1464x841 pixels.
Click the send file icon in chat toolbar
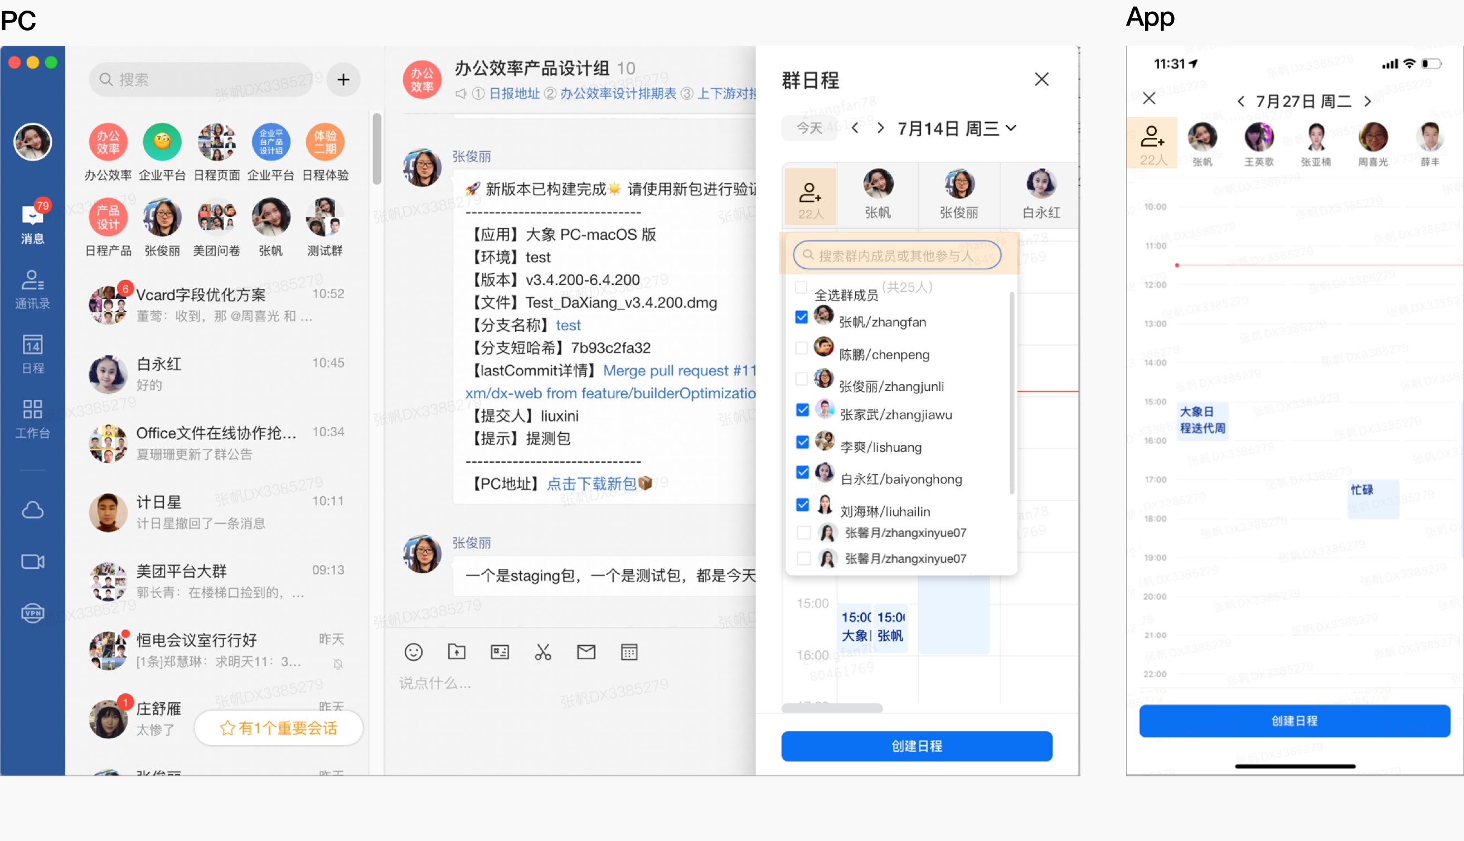pyautogui.click(x=457, y=651)
